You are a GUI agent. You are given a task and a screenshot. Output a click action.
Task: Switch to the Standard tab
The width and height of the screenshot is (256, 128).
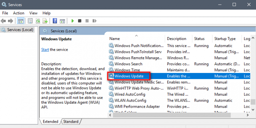click(71, 122)
